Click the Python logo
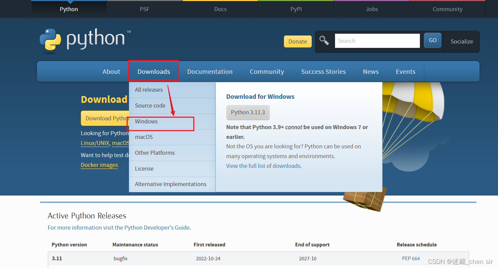Screen dimensions: 498x268 pyautogui.click(x=85, y=41)
